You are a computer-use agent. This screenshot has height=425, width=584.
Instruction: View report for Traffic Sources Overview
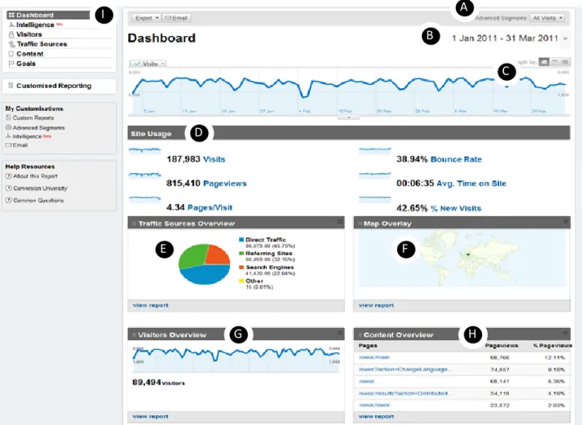point(150,305)
